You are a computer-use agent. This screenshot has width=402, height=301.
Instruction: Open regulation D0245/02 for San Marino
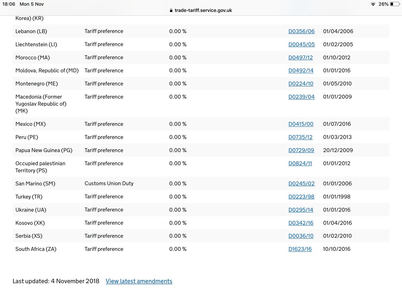tap(301, 183)
